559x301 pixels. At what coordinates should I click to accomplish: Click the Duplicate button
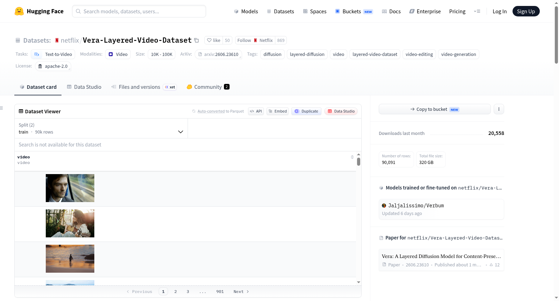[306, 111]
